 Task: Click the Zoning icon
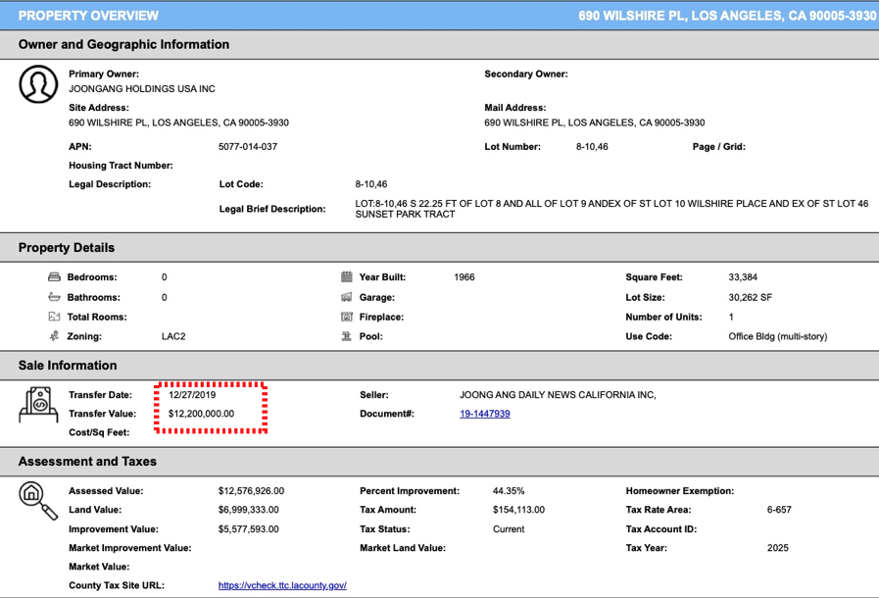54,336
